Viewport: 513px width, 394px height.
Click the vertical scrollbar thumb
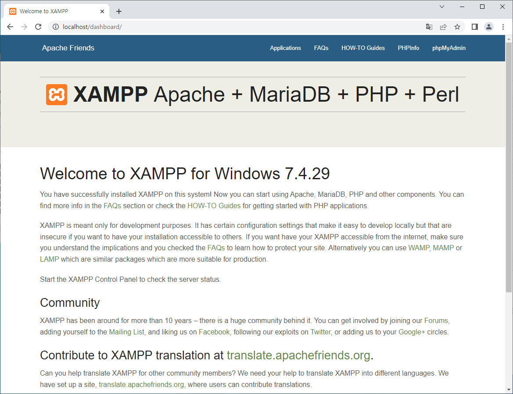[509, 167]
